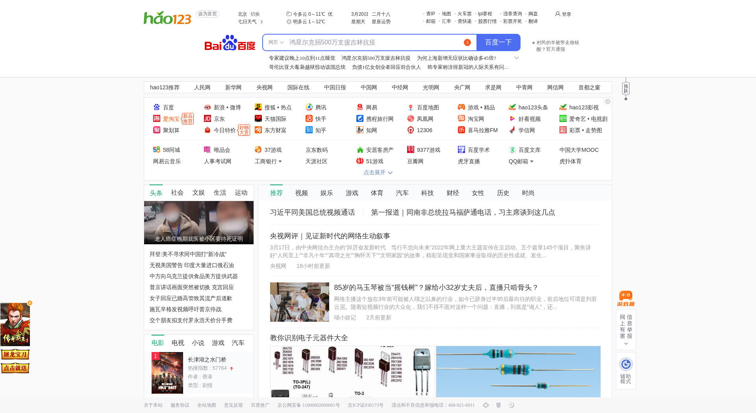The image size is (756, 413).
Task: Open the 网页 search type dropdown
Action: click(276, 42)
